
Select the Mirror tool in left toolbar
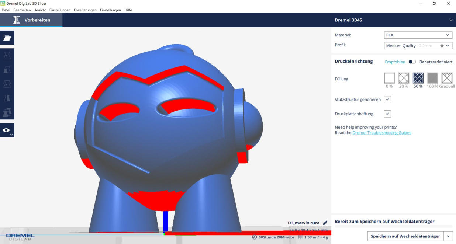click(x=7, y=98)
